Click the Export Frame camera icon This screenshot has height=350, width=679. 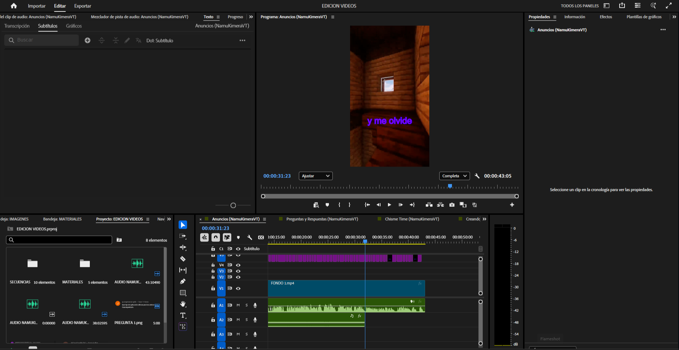(452, 205)
